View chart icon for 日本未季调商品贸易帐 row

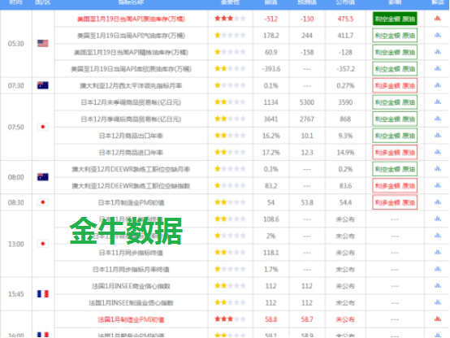[x=438, y=102]
